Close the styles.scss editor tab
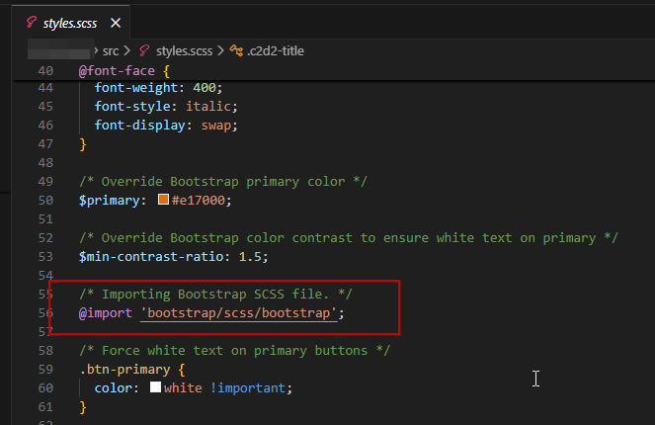The width and height of the screenshot is (655, 425). pyautogui.click(x=117, y=22)
